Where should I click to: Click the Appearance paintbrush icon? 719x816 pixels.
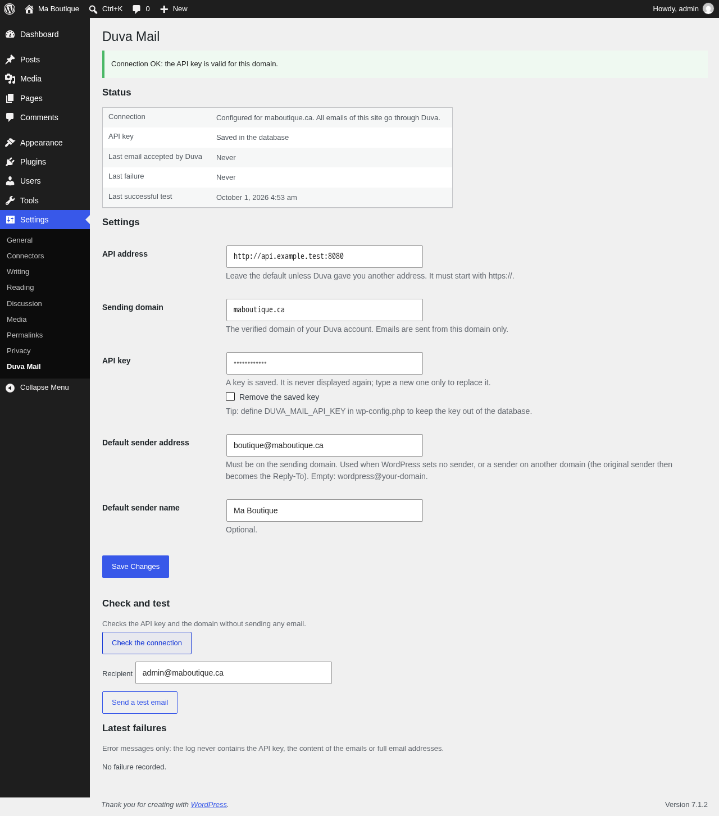(x=10, y=143)
